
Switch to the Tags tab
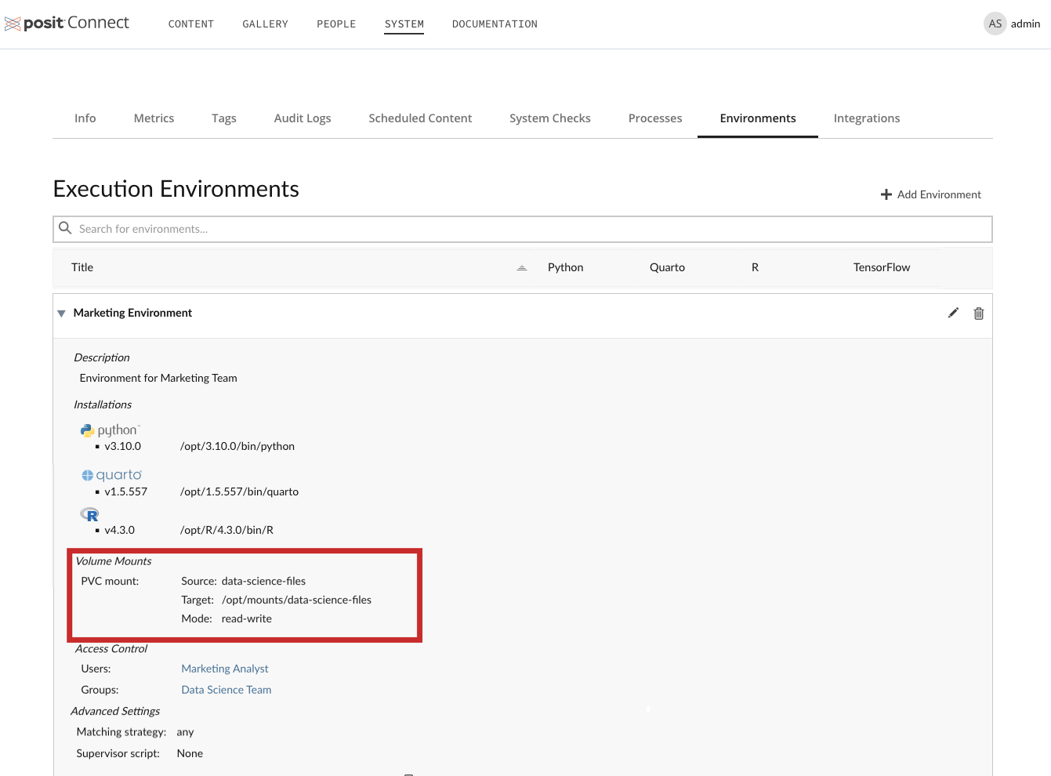(x=224, y=118)
